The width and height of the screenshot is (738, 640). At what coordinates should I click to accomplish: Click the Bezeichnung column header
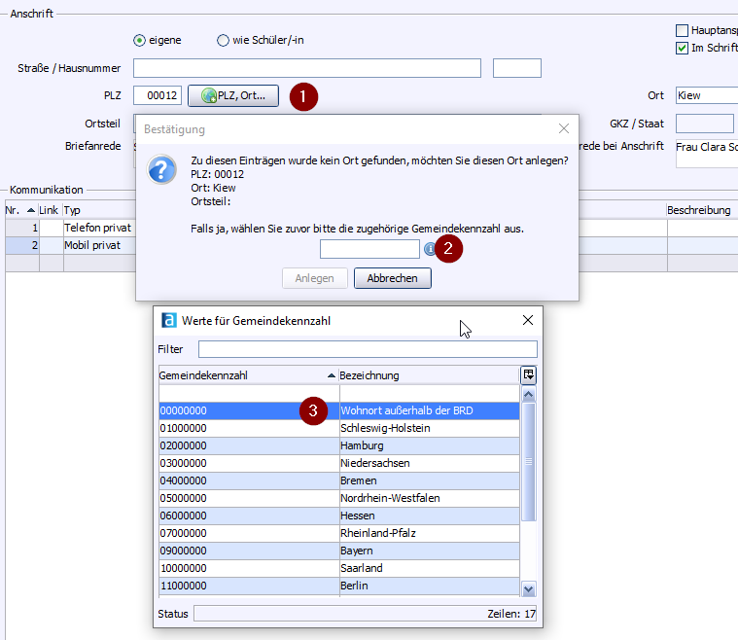tap(428, 375)
